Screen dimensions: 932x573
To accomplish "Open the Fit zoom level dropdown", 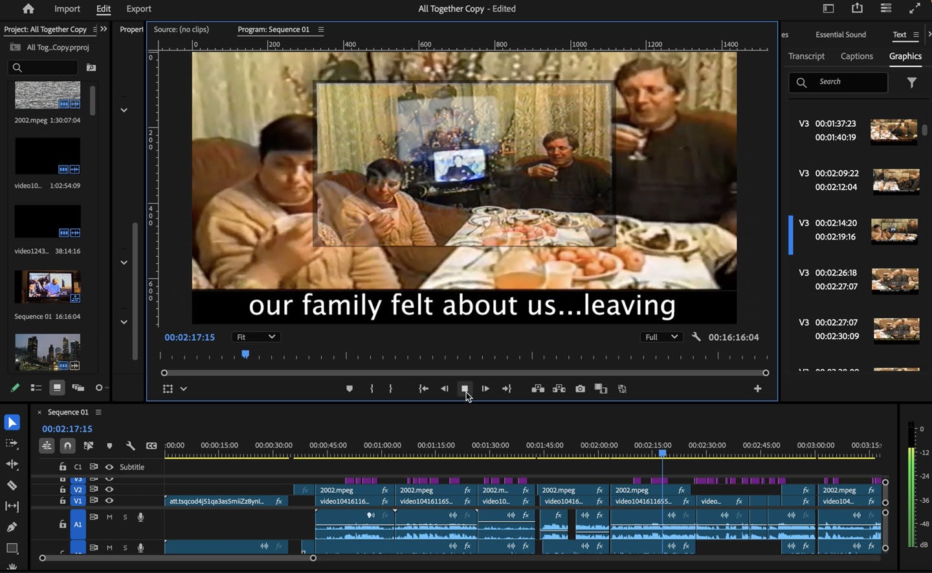I will pos(256,336).
